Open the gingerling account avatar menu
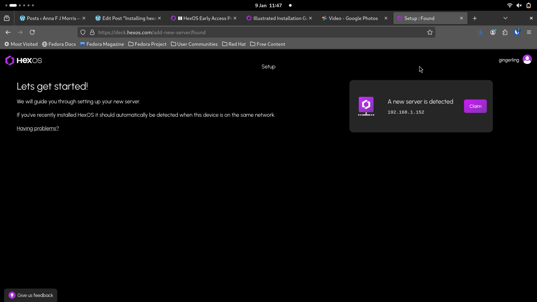This screenshot has width=537, height=302. point(527,60)
